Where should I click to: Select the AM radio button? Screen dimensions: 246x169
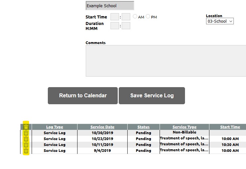point(135,16)
